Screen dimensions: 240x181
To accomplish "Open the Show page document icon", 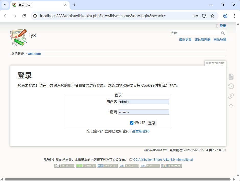I will coord(231,77).
